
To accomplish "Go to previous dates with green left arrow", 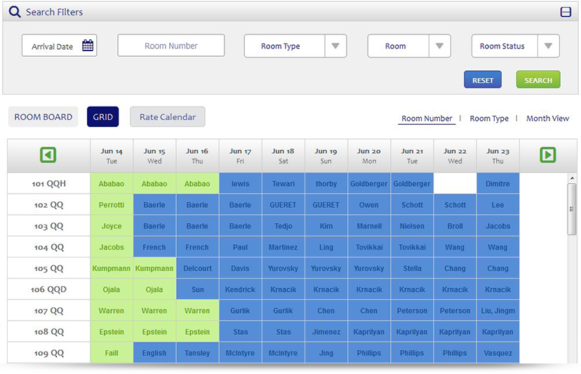I will click(48, 155).
